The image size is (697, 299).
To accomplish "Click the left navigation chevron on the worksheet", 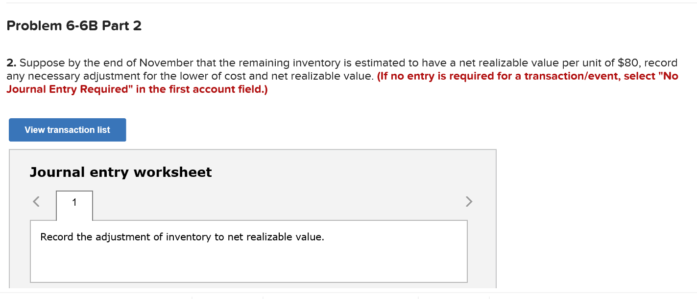I will click(36, 201).
